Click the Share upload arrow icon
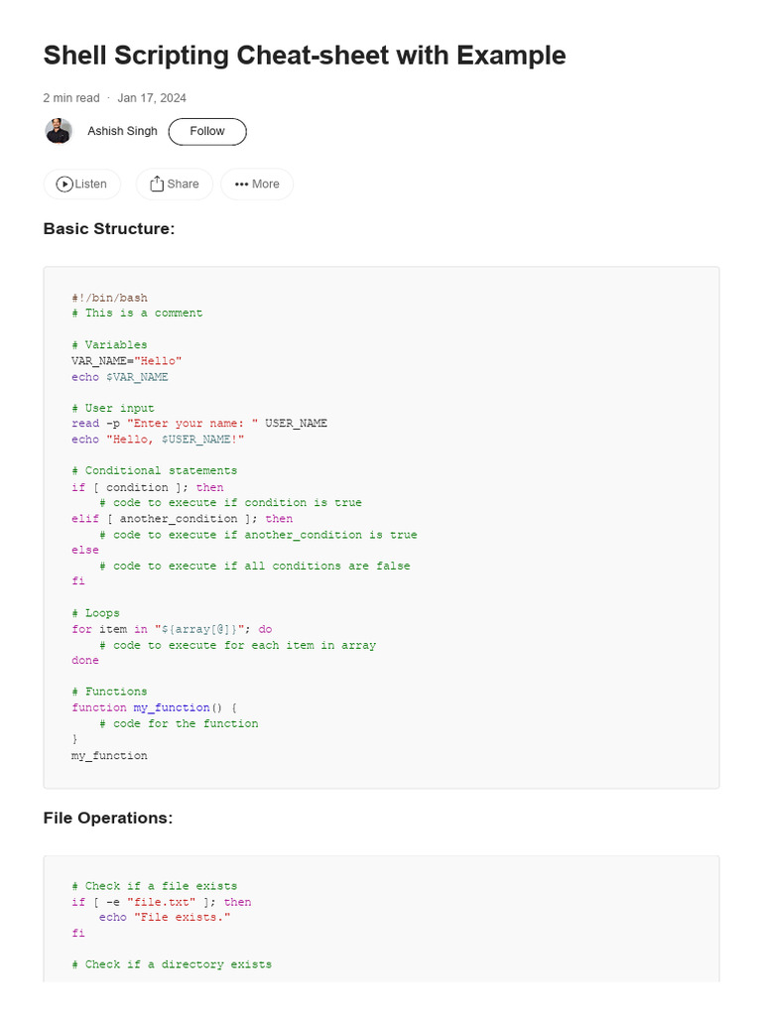The image size is (762, 1016). (157, 184)
